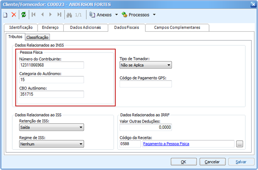The height and width of the screenshot is (170, 258).
Task: Create a new record with the blank page icon
Action: [x=5, y=15]
